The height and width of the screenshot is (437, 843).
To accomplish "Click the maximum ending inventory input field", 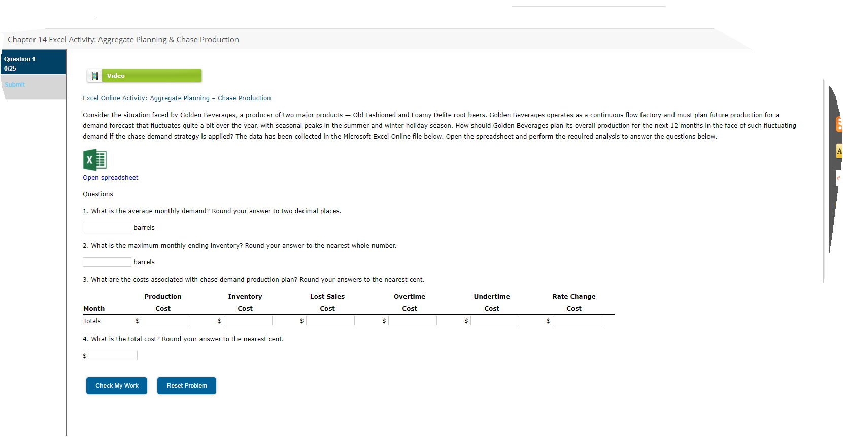I will [107, 262].
